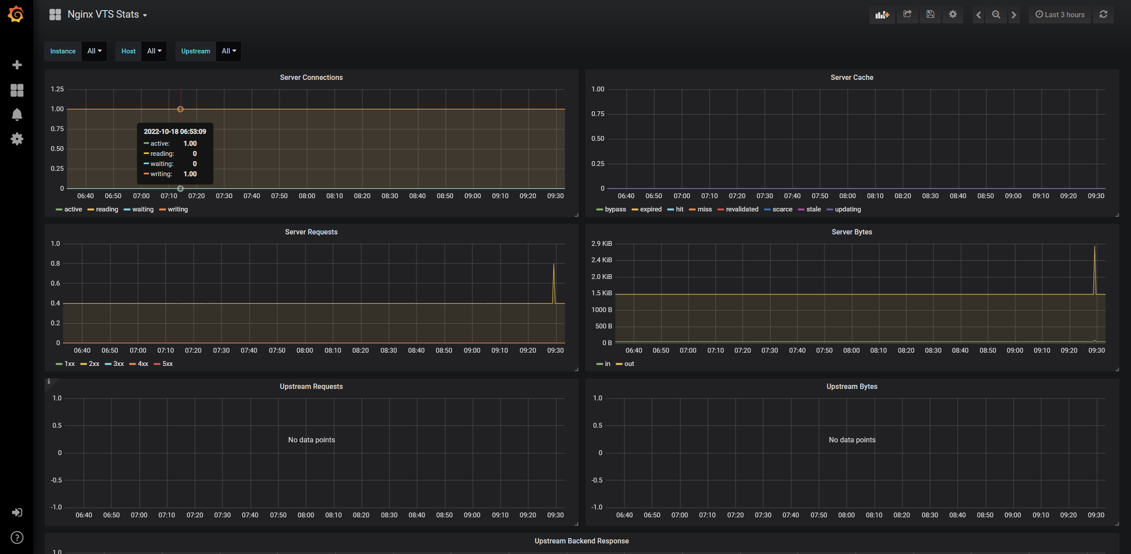Open the Configuration gear in sidebar
This screenshot has width=1131, height=554.
tap(17, 139)
